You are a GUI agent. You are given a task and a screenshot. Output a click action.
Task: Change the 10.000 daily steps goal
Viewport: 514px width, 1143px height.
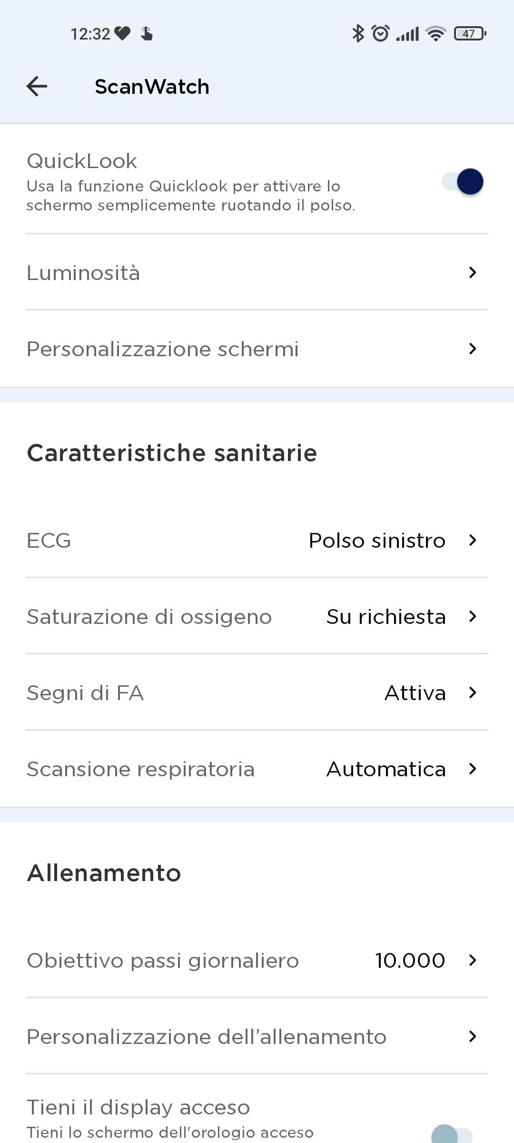[410, 960]
